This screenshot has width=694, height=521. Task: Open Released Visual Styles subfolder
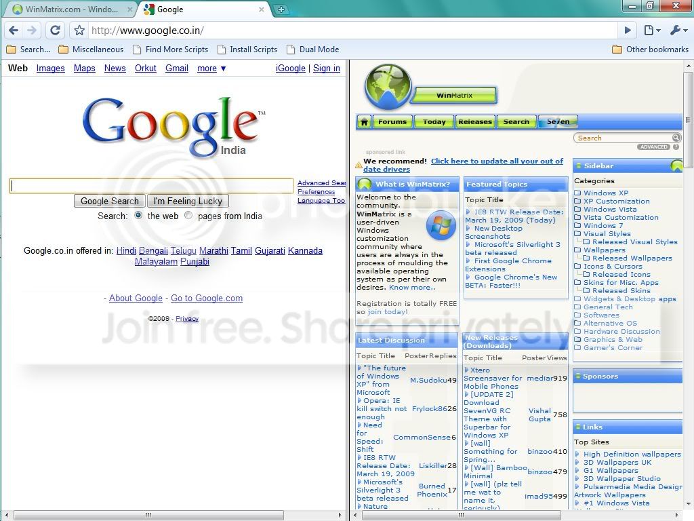tap(630, 242)
